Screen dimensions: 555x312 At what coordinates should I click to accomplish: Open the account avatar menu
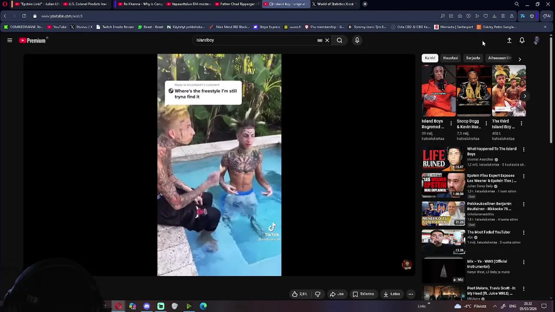[536, 40]
